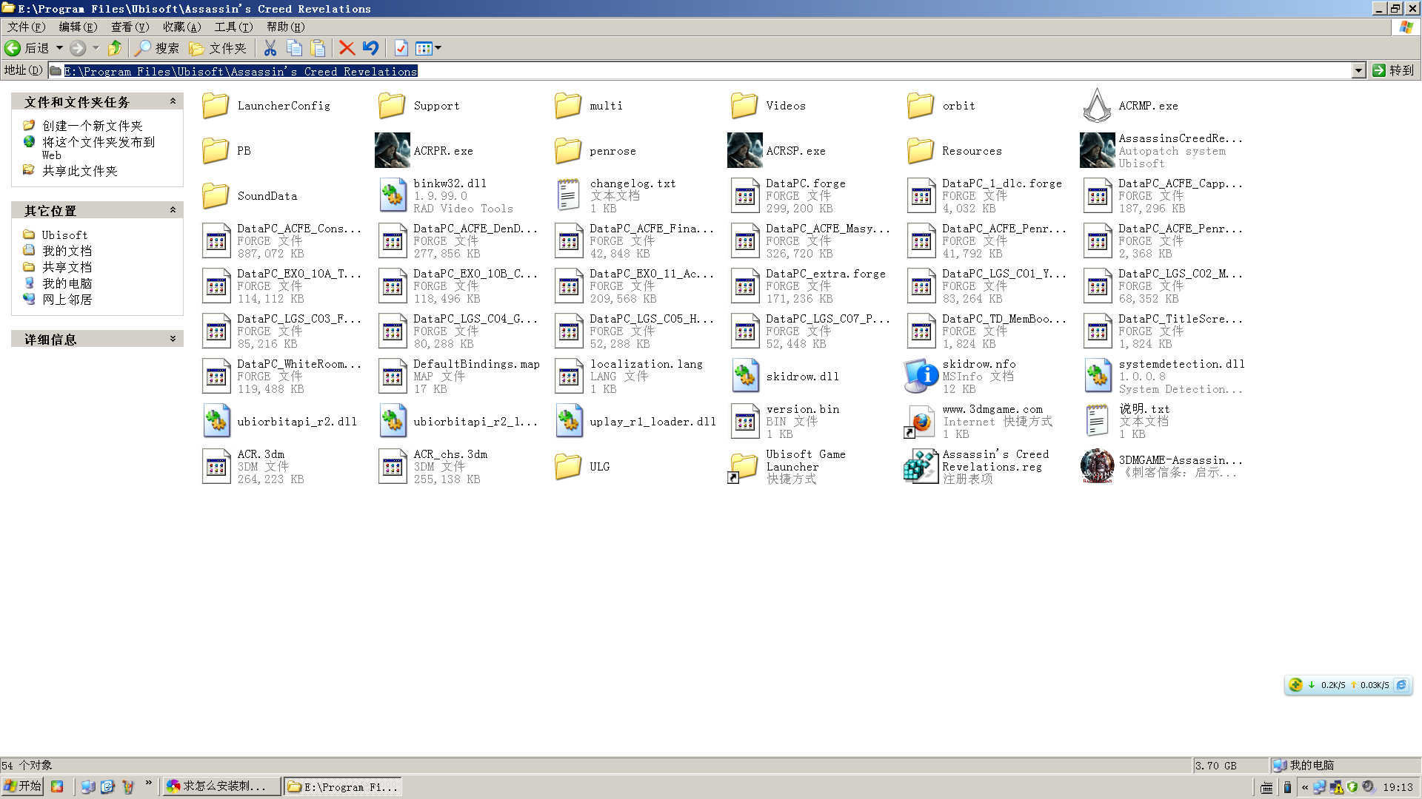Click the 开始 Start button on taskbar
This screenshot has height=799, width=1422.
(x=22, y=786)
